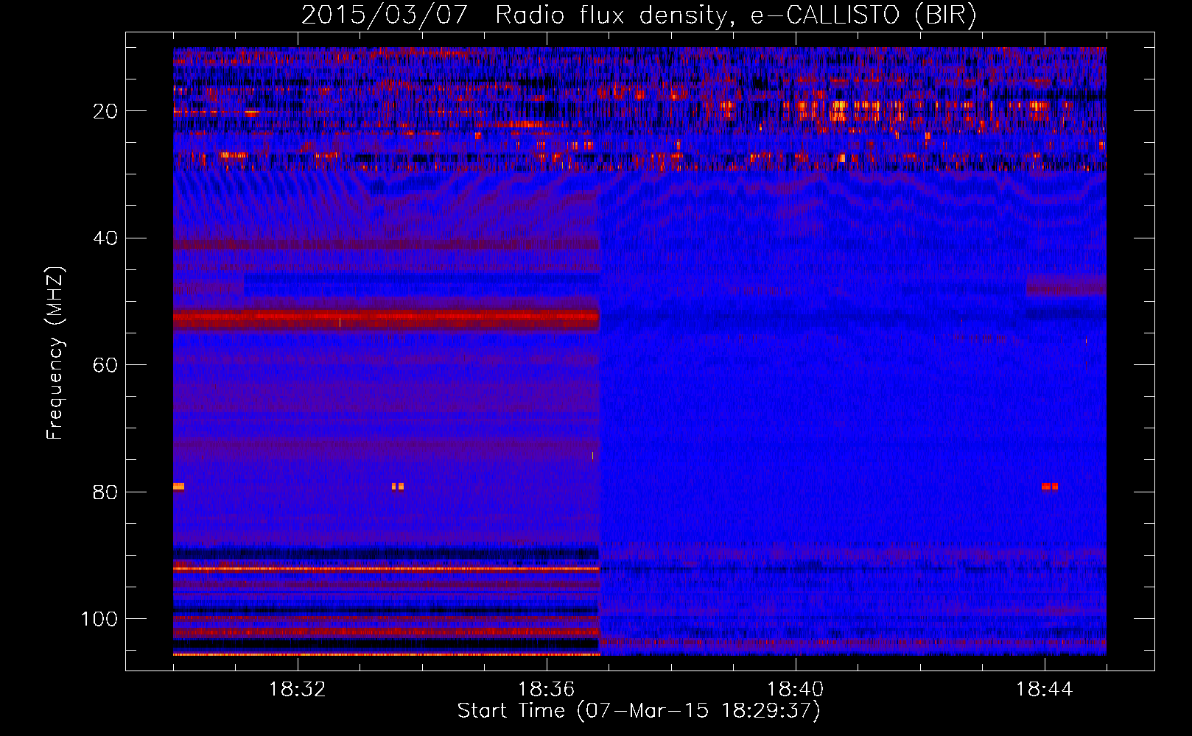Click the 'Frequency (MHZ)' axis label
This screenshot has height=736, width=1192.
click(x=55, y=353)
